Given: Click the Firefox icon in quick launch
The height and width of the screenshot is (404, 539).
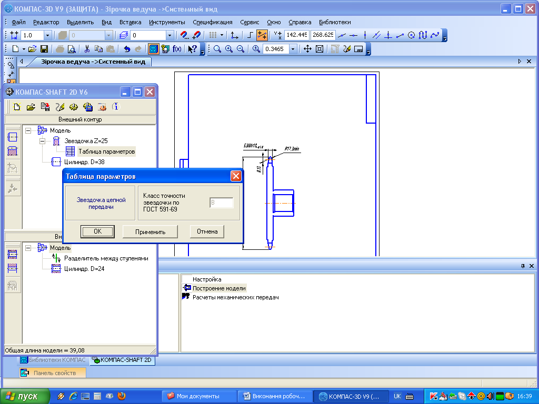Looking at the screenshot, I should (122, 396).
